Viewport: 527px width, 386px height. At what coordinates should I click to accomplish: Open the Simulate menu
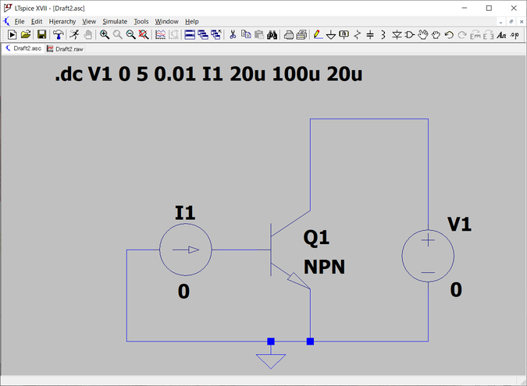click(x=115, y=21)
